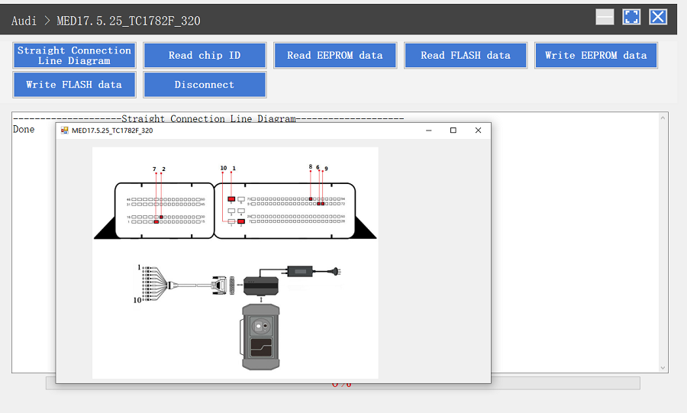Open Straight Connection Line Diagram
687x413 pixels.
(74, 55)
